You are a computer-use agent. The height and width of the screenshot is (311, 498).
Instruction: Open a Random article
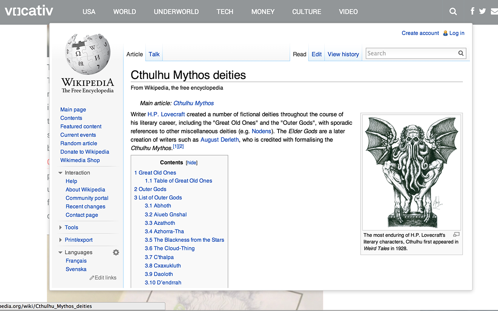(79, 143)
